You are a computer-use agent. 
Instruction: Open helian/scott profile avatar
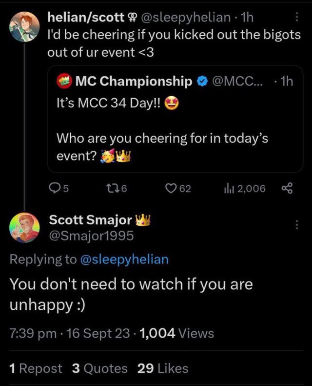point(24,26)
